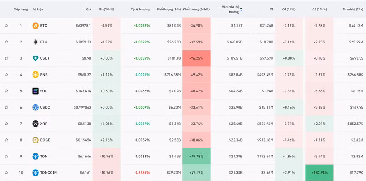Click the Bitcoin coin icon

35,26
